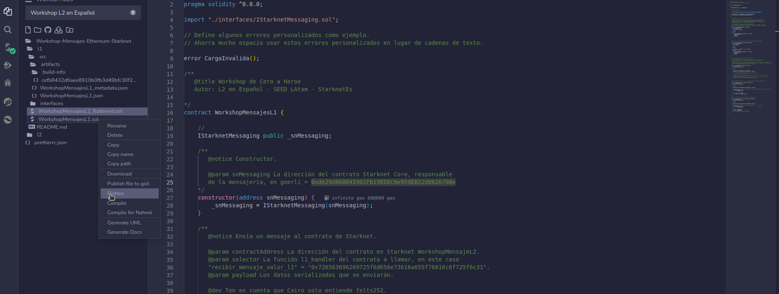Image resolution: width=779 pixels, height=294 pixels.
Task: Open the File Explorer sidebar icon
Action: point(8,11)
